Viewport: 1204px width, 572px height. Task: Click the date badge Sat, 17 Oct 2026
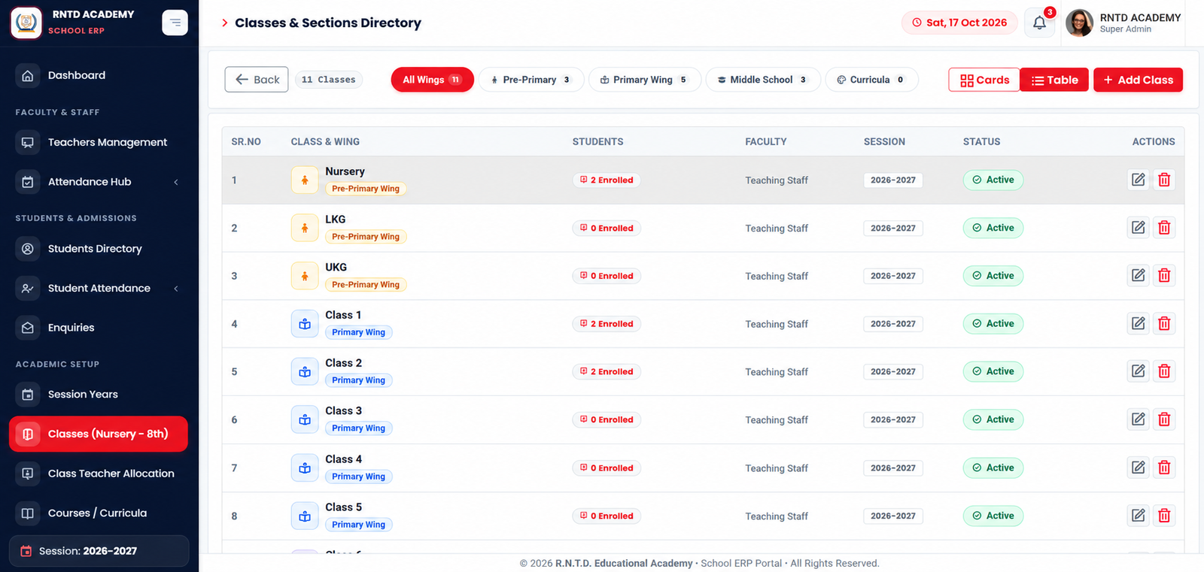click(959, 23)
